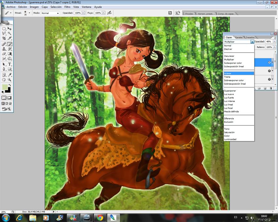The image size is (278, 222).
Task: Click Jump to ImageReady icon
Action: point(7,109)
